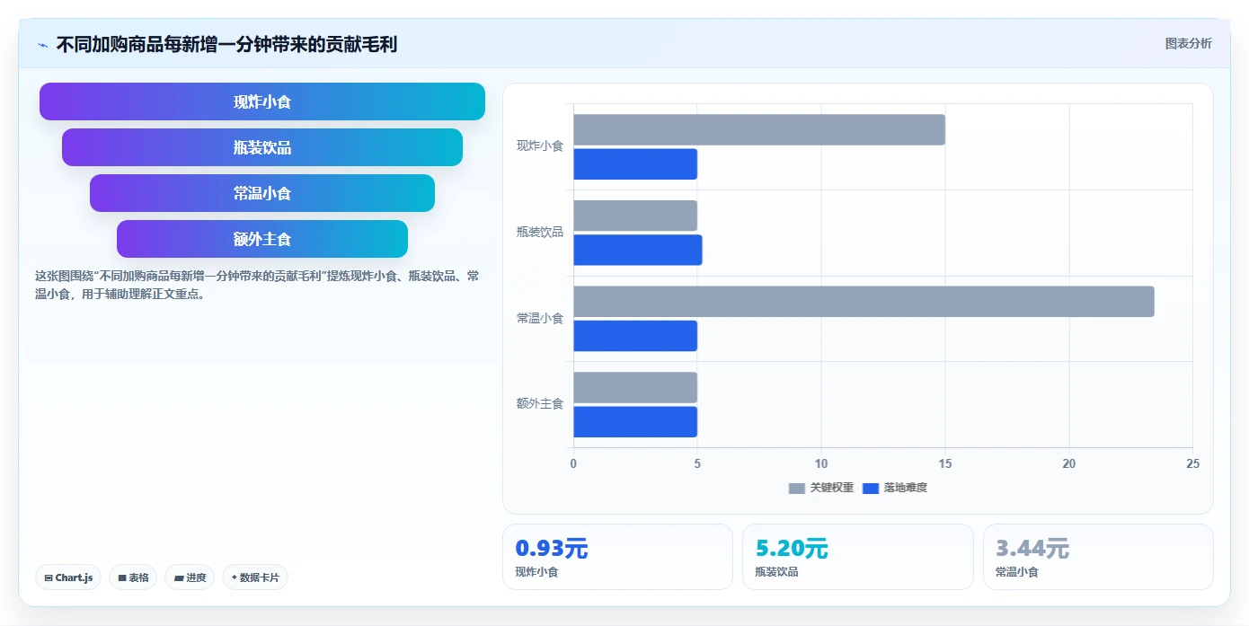Click the blue 落地难度 bar for 额外主食
Screen dimensions: 1249x626
click(635, 422)
